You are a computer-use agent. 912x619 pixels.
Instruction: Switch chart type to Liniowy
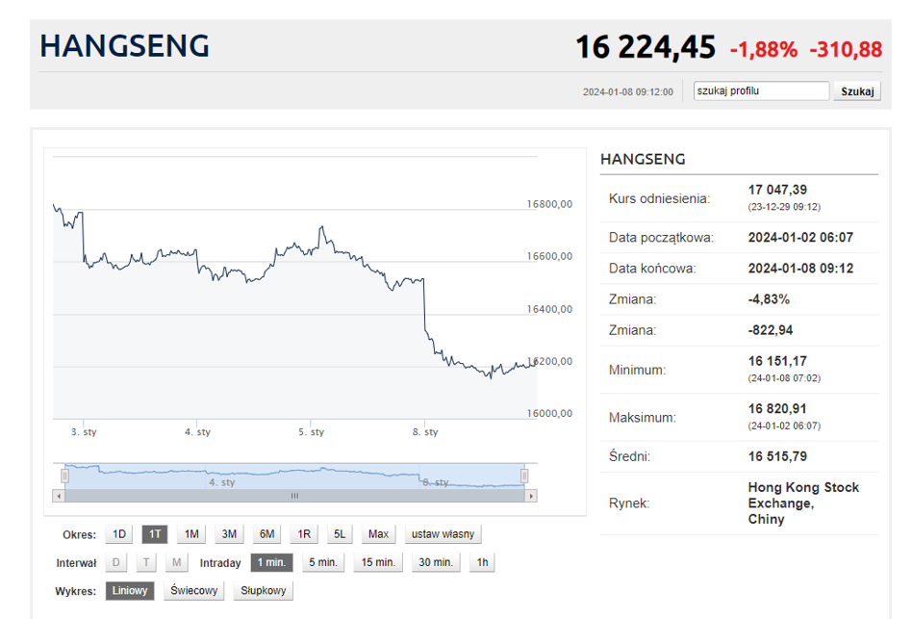[x=130, y=590]
